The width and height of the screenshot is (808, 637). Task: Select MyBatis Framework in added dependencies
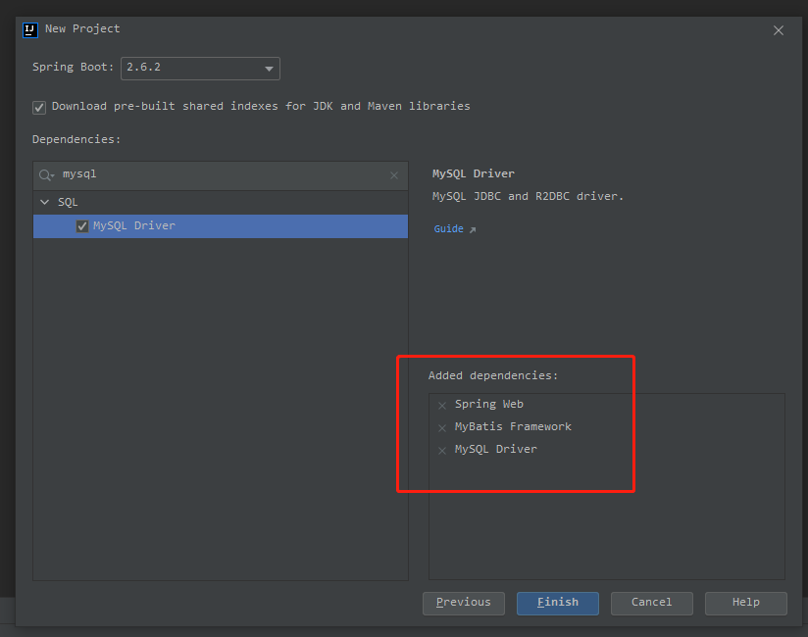coord(513,426)
